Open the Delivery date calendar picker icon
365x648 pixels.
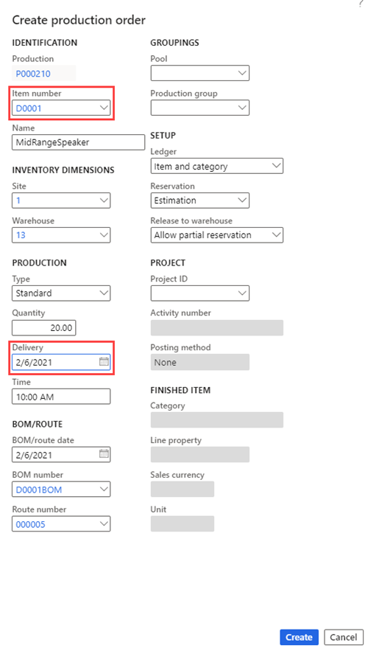point(104,362)
